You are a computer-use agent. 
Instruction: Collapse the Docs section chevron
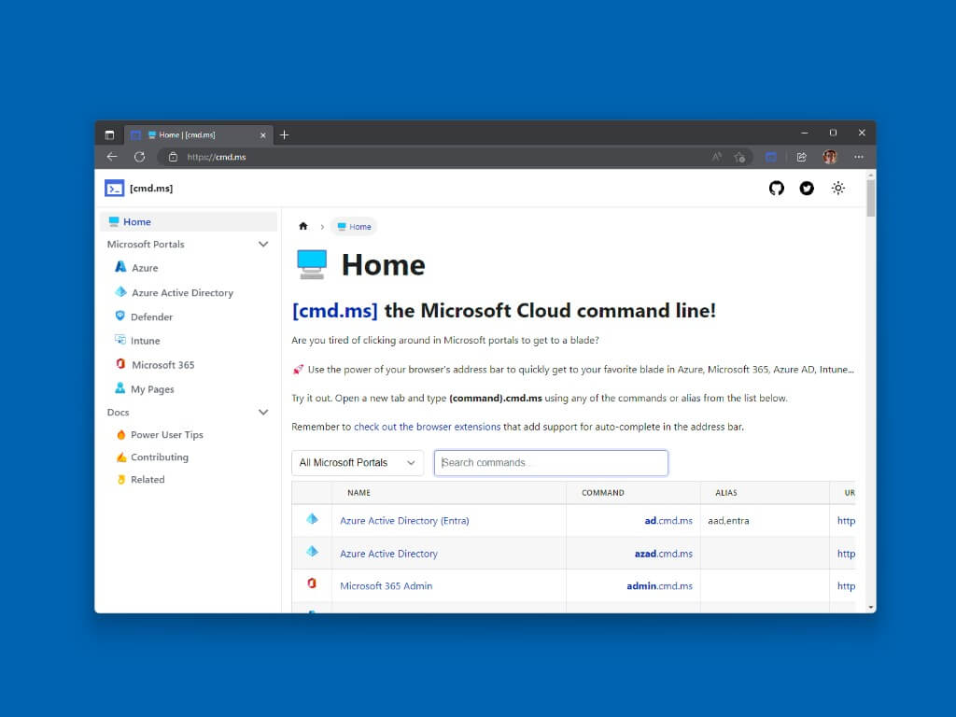[263, 412]
